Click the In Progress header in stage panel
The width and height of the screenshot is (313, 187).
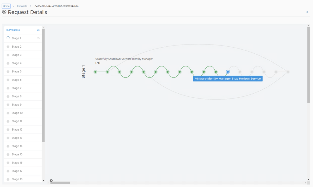(13, 30)
